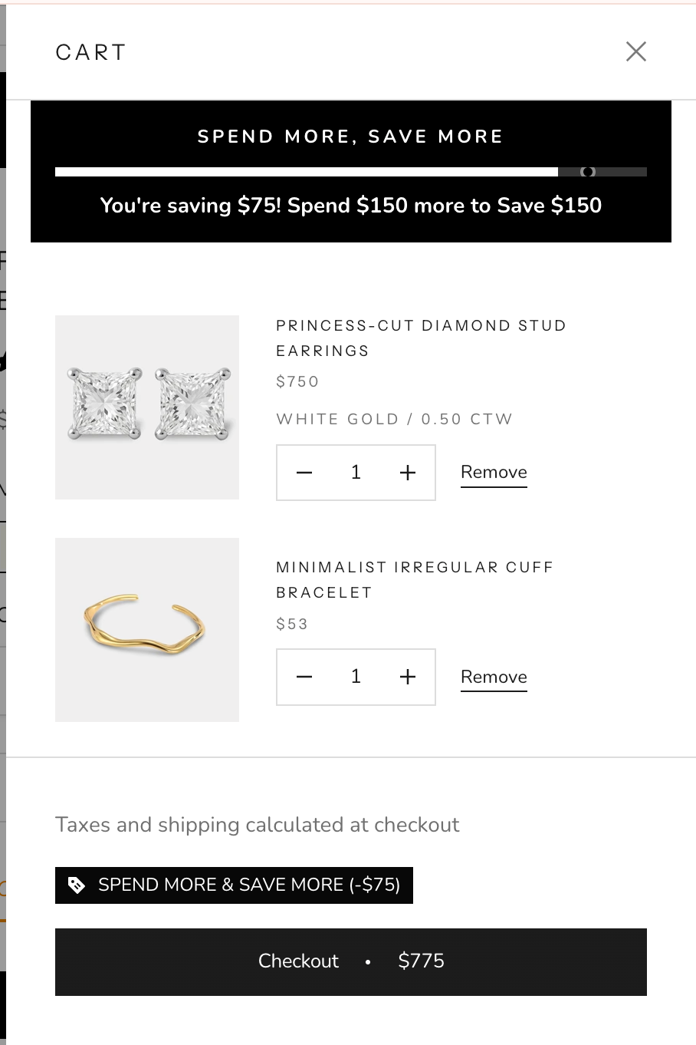Decrease quantity of Minimalist Irregular Cuff Bracelet

(x=304, y=677)
